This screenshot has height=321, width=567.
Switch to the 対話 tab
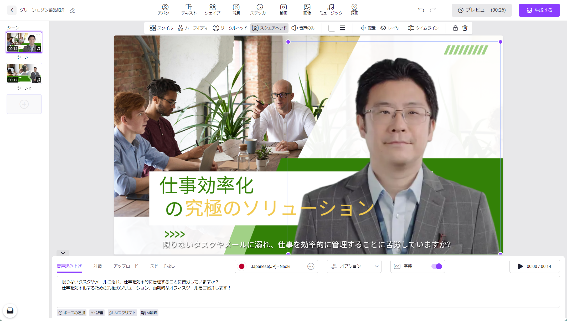(98, 266)
